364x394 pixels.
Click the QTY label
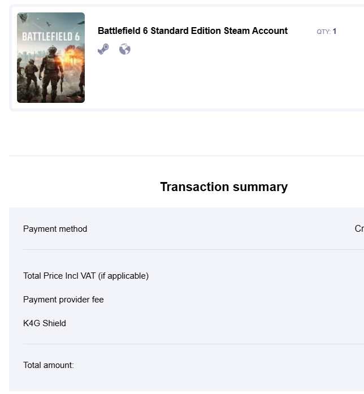tap(323, 32)
